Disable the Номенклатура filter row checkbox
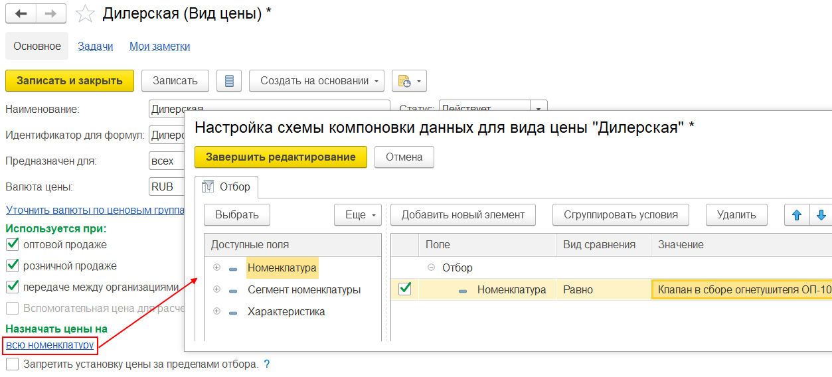 (404, 289)
